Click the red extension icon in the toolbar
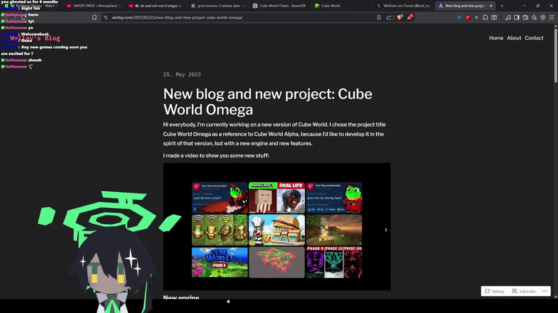Viewport: 558px width, 313px height. [x=468, y=17]
